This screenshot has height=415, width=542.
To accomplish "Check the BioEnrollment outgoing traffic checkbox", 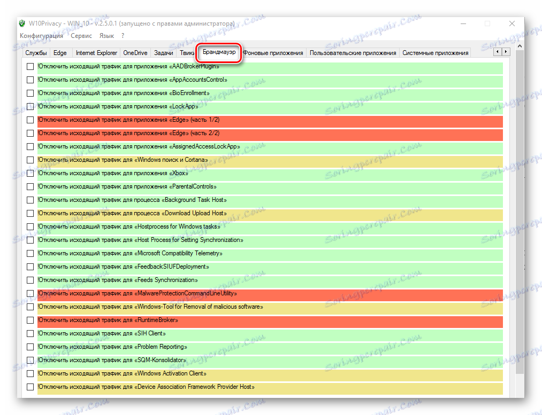I will click(x=30, y=93).
